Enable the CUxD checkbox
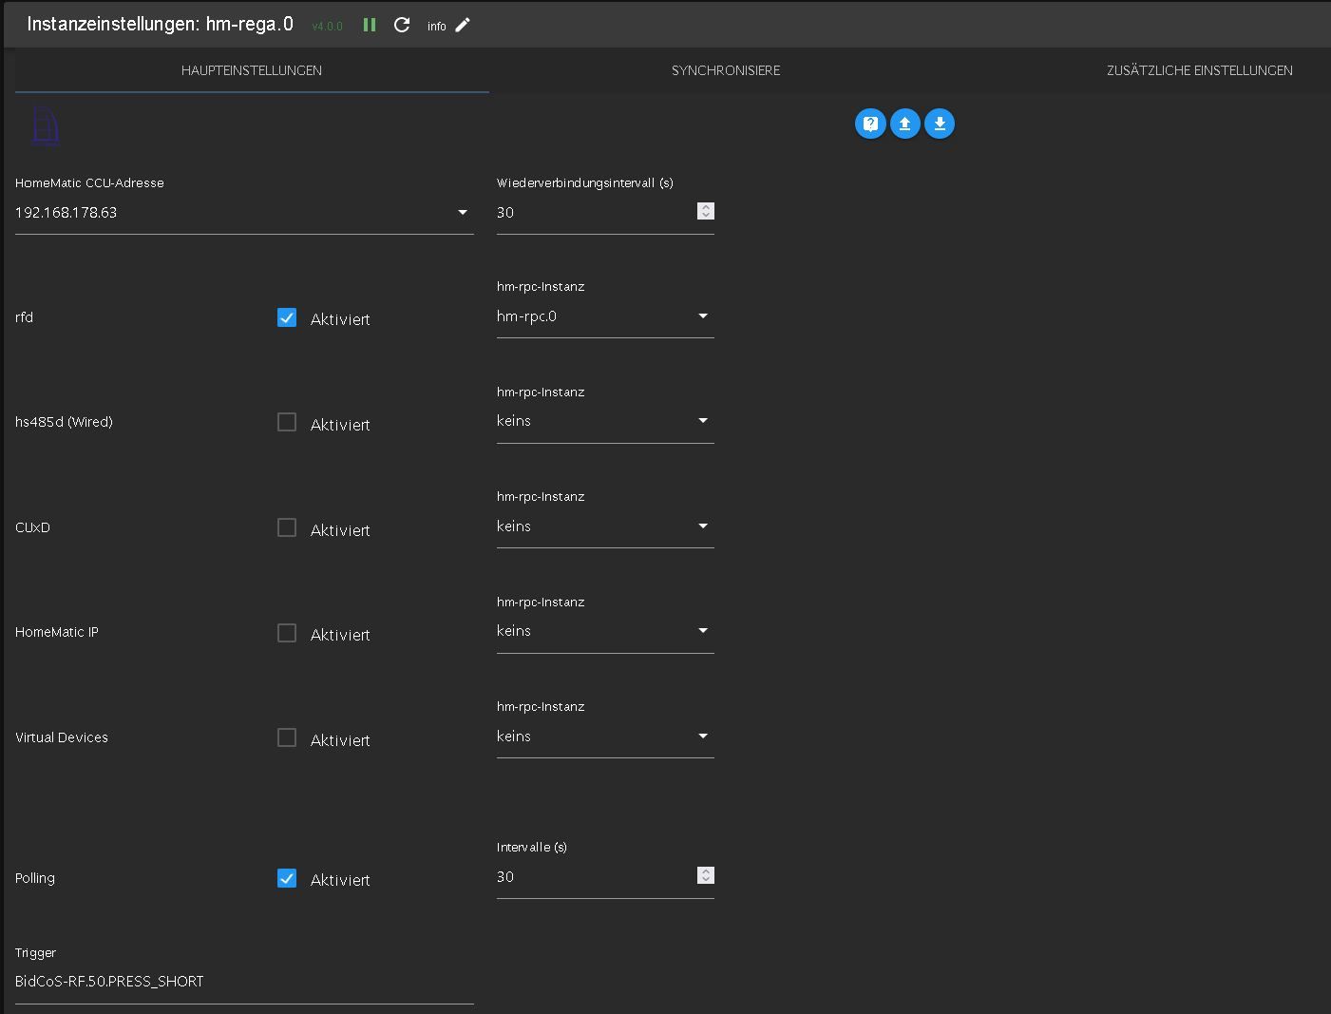 point(287,527)
